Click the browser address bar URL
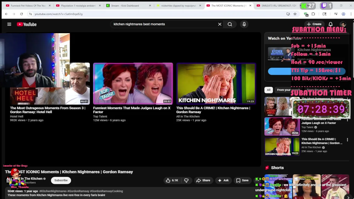 [x=59, y=14]
